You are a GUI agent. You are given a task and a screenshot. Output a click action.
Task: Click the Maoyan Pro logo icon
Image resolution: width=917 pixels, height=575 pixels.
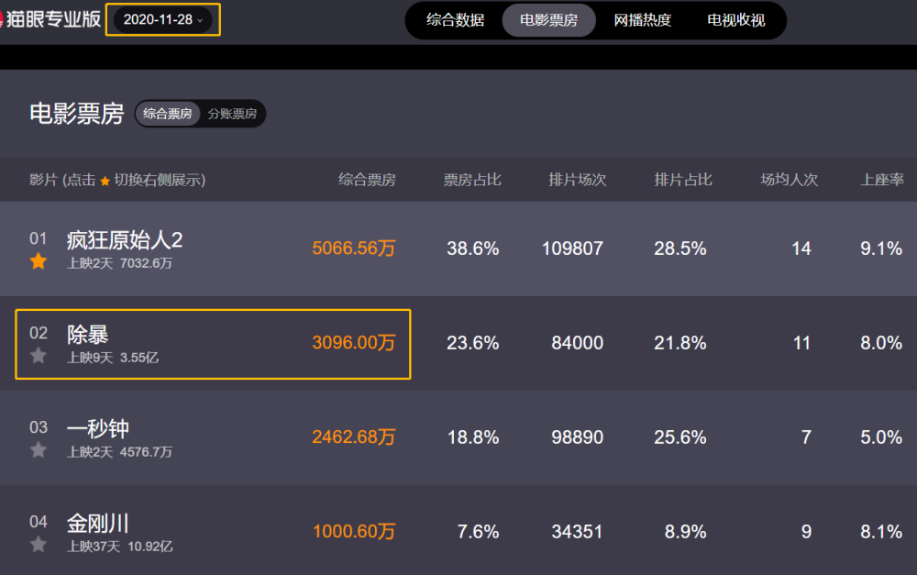(3, 19)
